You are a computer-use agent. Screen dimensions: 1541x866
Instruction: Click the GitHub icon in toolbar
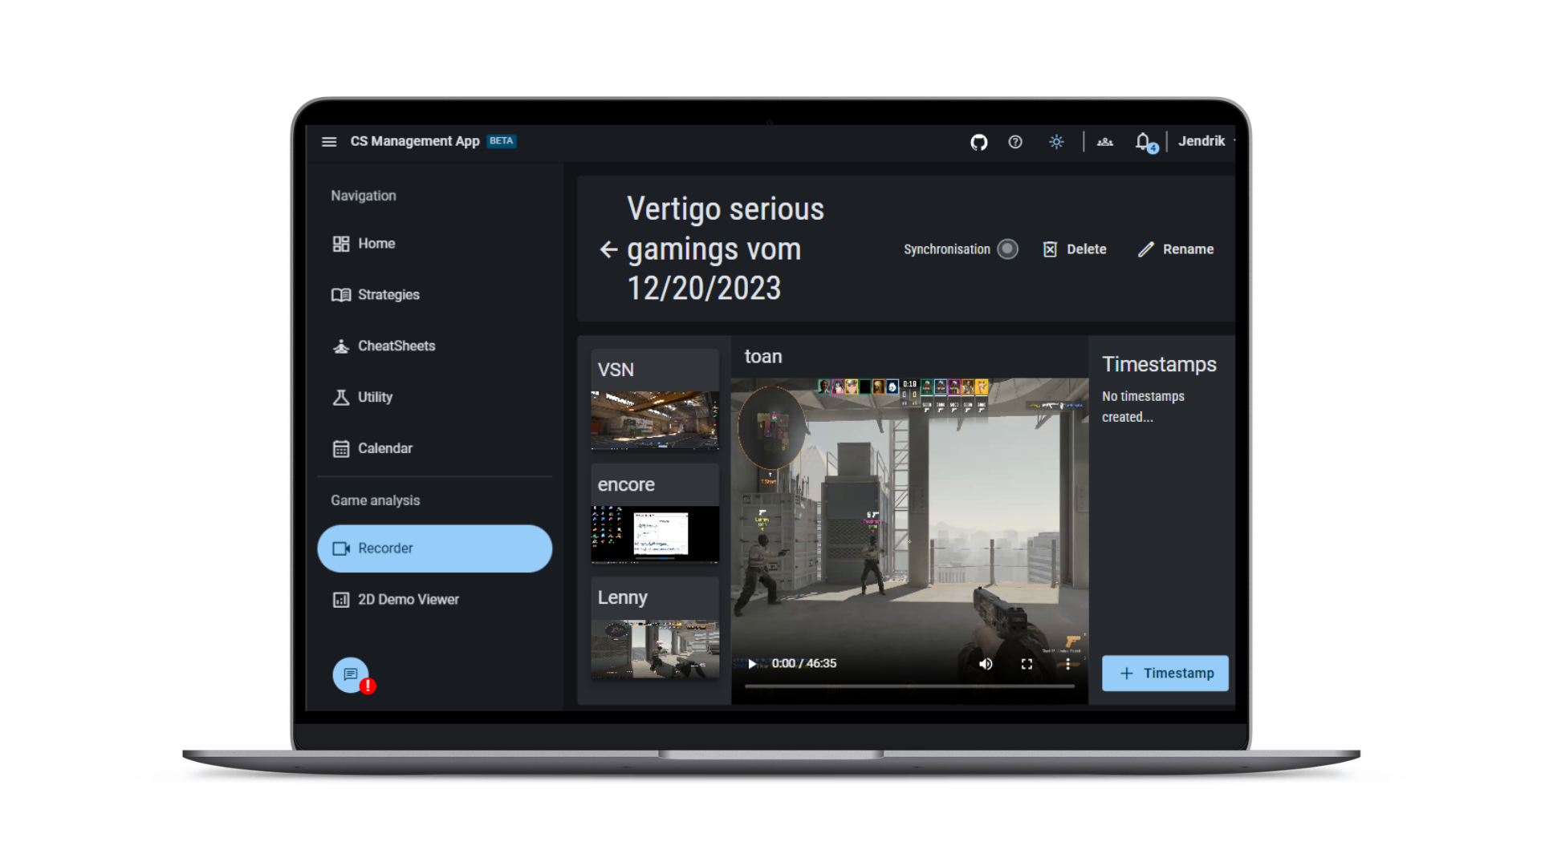pos(979,140)
